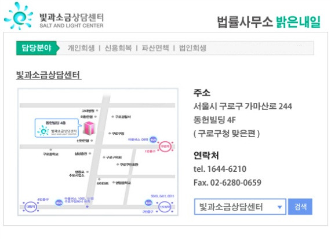Click the 5619, 6411, 6511 bus numbers text
This screenshot has width=331, height=239.
162,196
